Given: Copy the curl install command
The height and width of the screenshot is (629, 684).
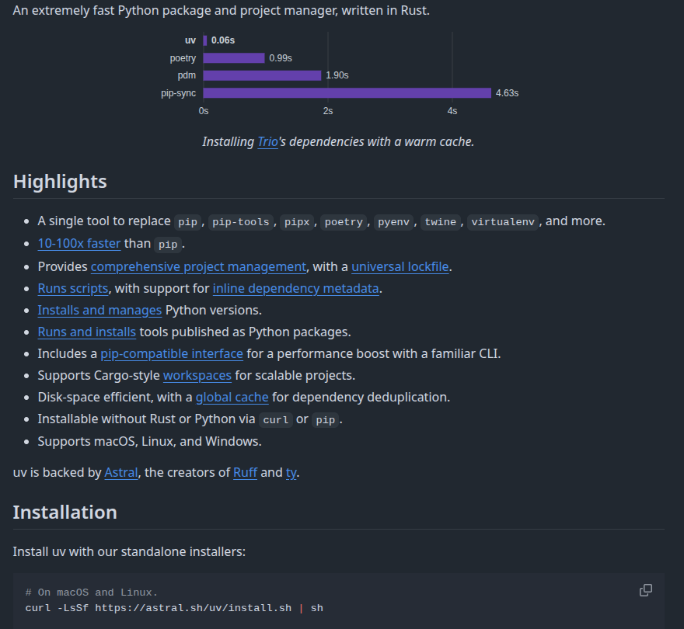Looking at the screenshot, I should point(645,590).
